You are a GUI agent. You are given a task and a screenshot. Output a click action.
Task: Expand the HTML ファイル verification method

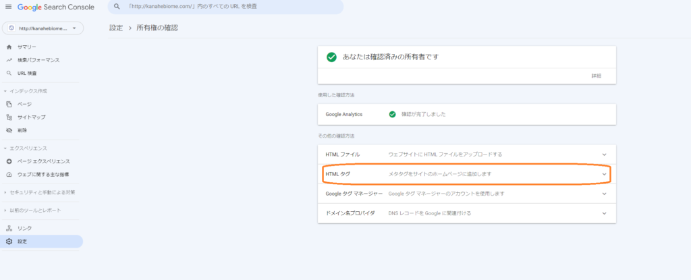point(604,155)
